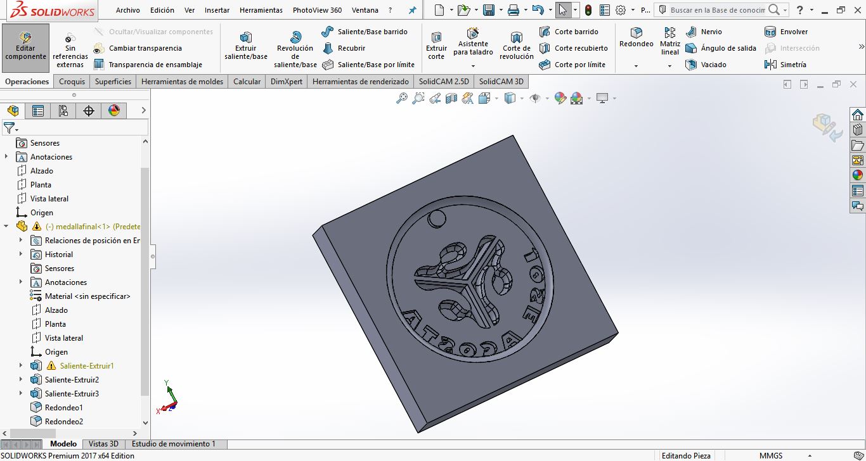Choose Saliente/Base barrido command
This screenshot has height=461, width=866.
(x=365, y=32)
